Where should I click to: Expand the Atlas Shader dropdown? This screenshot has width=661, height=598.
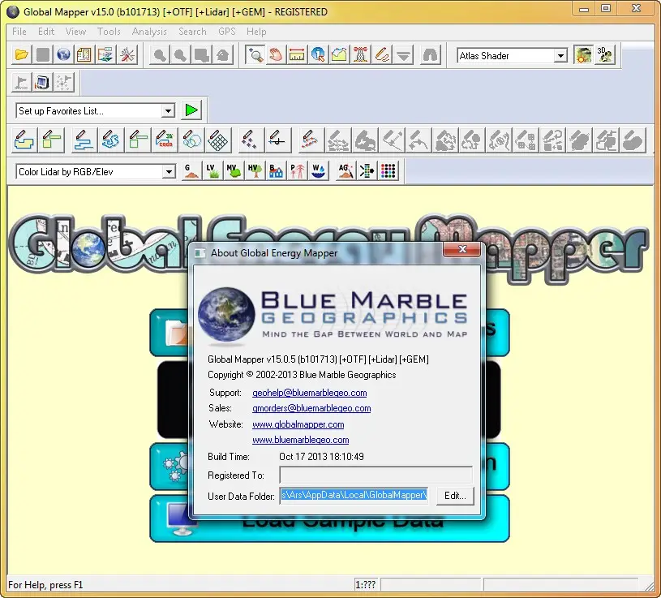560,56
